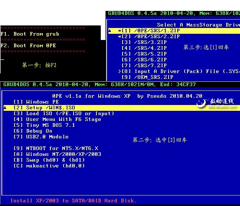Image resolution: width=240 pixels, height=206 pixels.
Task: Select [9] /OEM_SRS.ZIP entry
Action: point(147,77)
